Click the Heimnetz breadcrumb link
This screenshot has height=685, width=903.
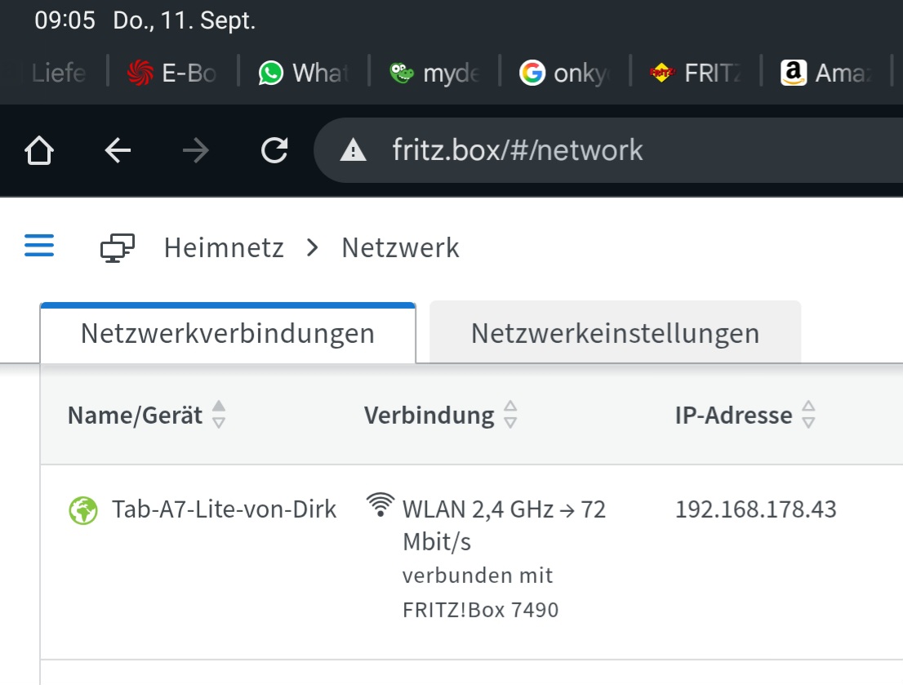(x=224, y=247)
